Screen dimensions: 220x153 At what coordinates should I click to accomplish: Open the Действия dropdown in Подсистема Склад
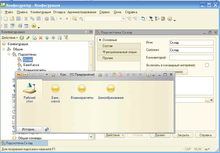(115, 135)
